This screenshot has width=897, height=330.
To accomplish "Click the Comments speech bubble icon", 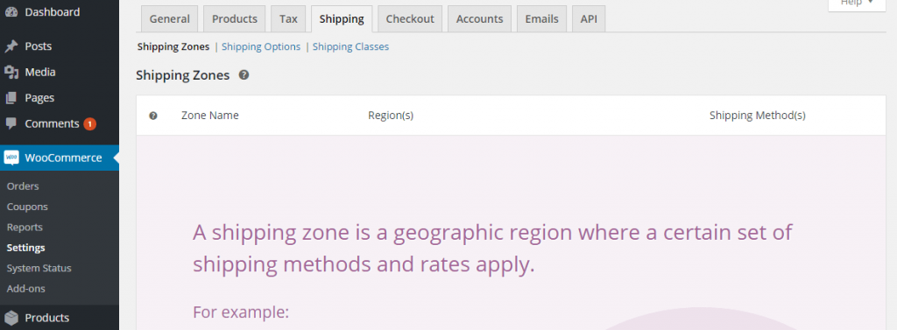I will pos(11,123).
